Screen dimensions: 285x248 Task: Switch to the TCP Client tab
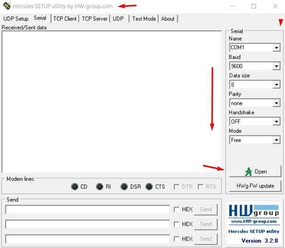65,19
